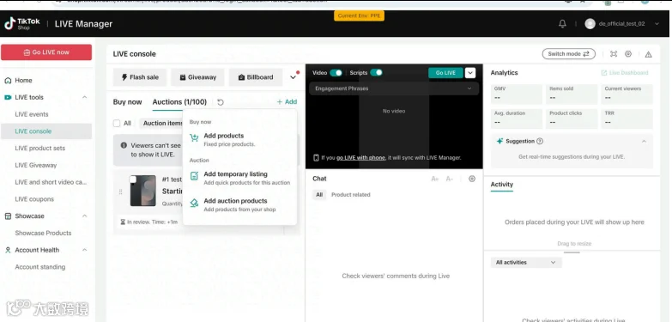Click the hourglass In review icon

123,222
